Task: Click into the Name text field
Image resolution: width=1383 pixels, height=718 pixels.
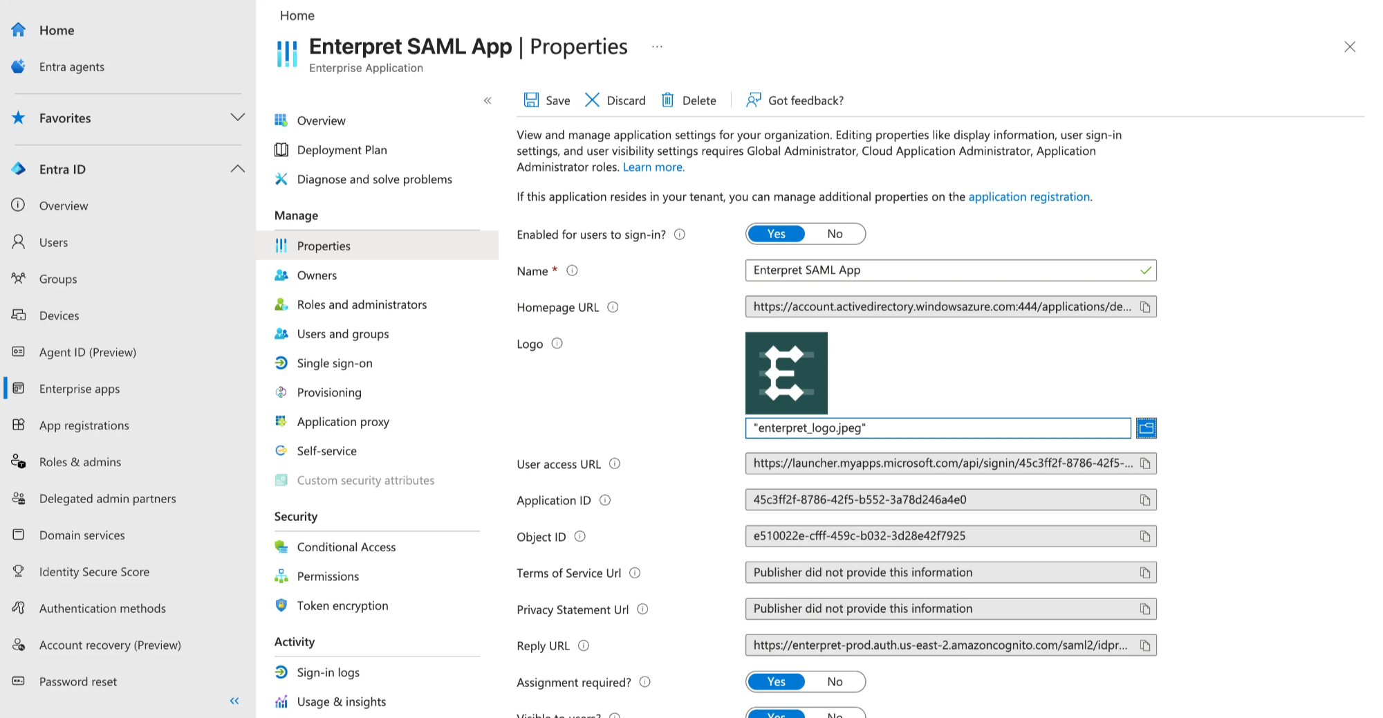Action: (x=951, y=270)
